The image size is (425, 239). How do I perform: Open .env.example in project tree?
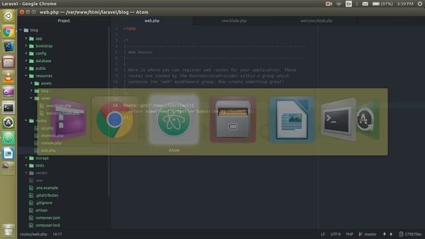point(46,188)
